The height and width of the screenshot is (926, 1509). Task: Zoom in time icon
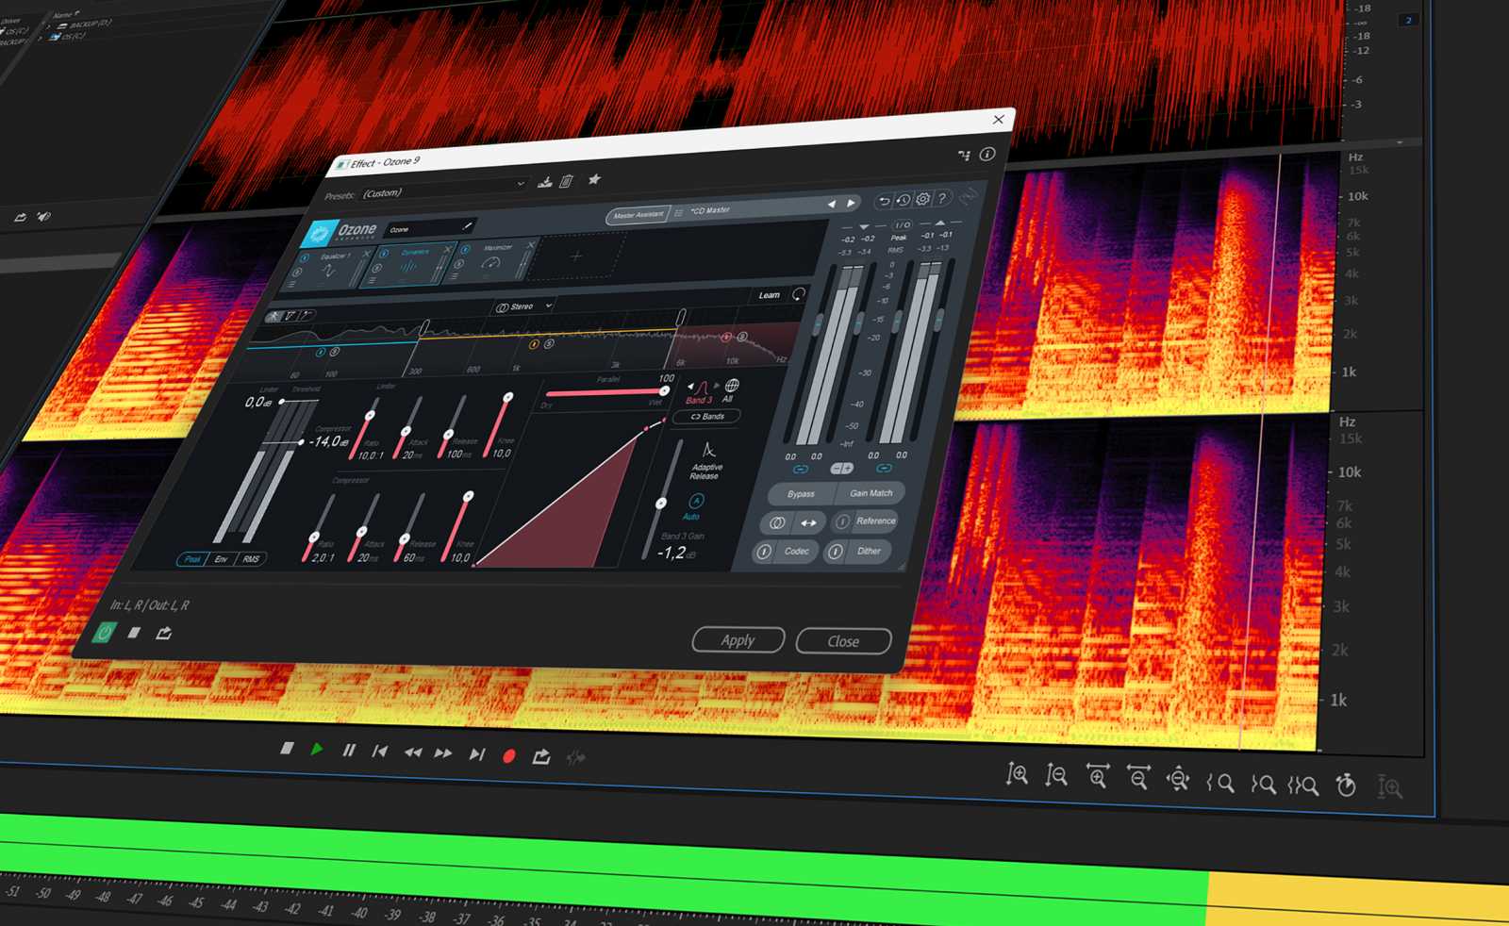click(1098, 777)
